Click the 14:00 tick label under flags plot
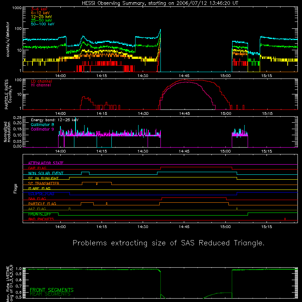The height and width of the screenshot is (302, 302). (x=60, y=227)
